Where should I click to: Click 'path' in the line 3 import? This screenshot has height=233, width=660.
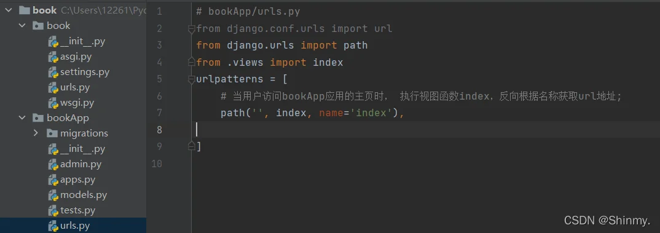tap(355, 45)
